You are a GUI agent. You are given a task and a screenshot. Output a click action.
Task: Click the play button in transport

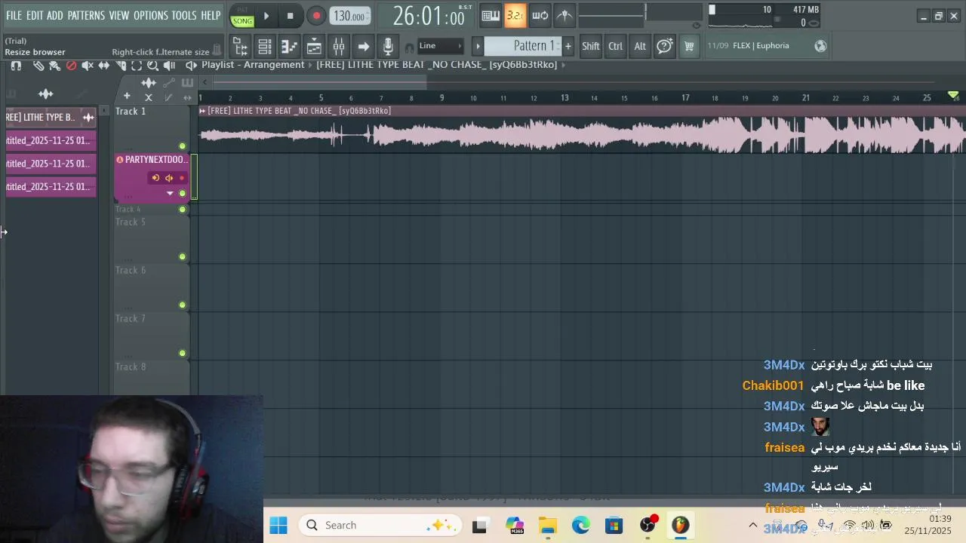pos(266,16)
